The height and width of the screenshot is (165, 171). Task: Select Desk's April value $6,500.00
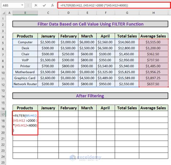(106, 48)
